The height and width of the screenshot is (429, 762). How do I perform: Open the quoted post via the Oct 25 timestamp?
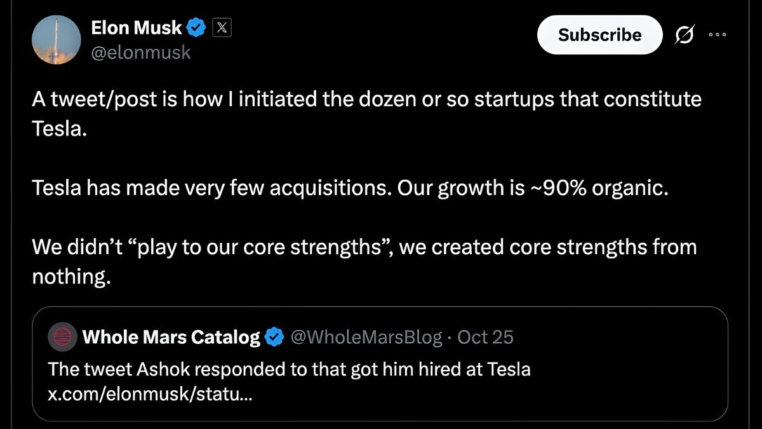pos(485,337)
